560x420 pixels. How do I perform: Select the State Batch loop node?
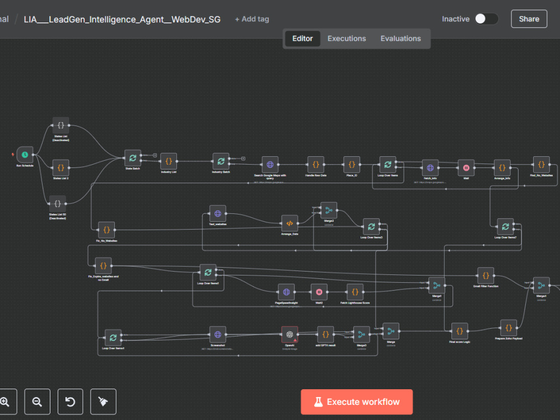[x=133, y=158]
